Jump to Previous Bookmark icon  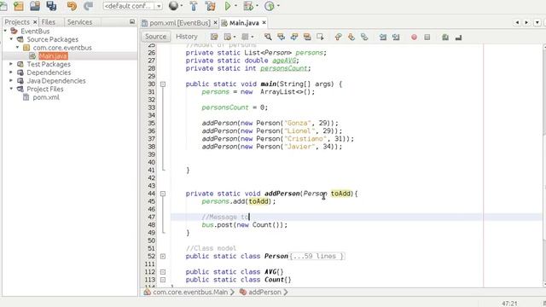pos(338,37)
